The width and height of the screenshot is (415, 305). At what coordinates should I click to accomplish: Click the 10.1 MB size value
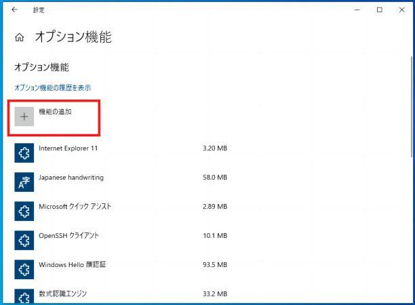[215, 235]
